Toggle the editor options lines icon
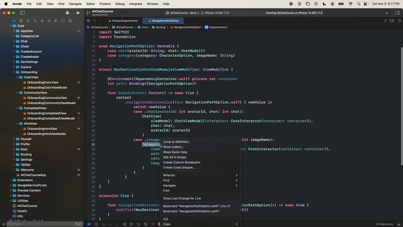 [x=392, y=21]
